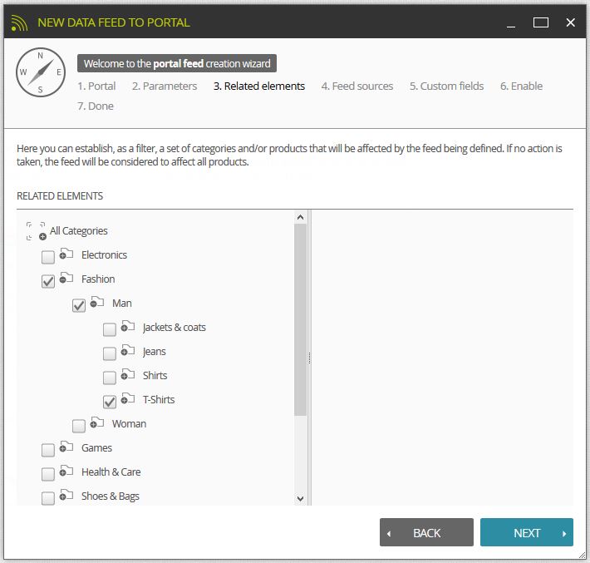The width and height of the screenshot is (590, 563).
Task: Collapse the Man folder icon
Action: coord(96,302)
